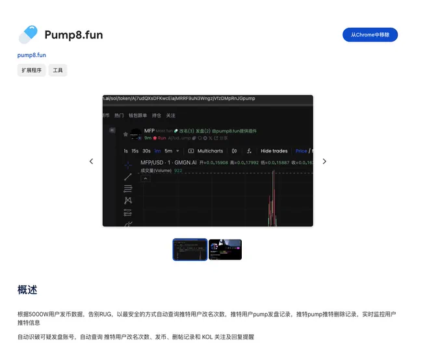Select the 30s timeframe

pos(146,151)
